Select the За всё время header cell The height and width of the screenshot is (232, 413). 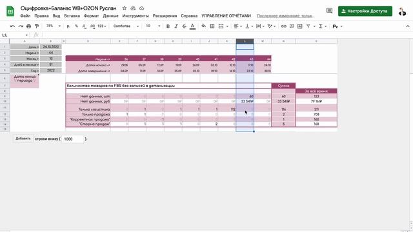pos(316,91)
